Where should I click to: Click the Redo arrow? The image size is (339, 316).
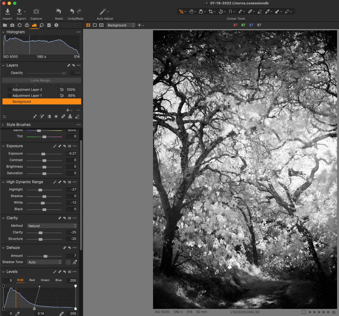click(x=79, y=11)
